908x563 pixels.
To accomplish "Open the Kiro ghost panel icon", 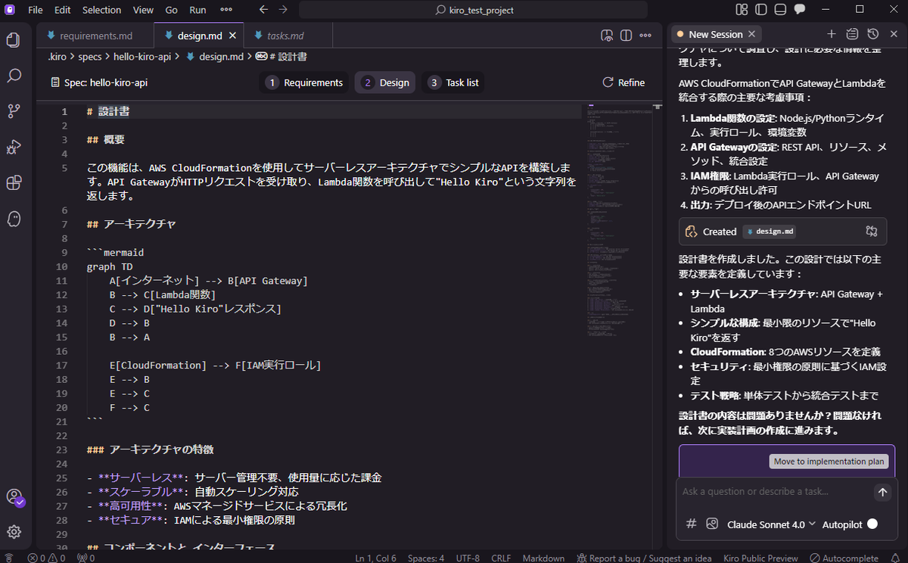I will (x=14, y=218).
